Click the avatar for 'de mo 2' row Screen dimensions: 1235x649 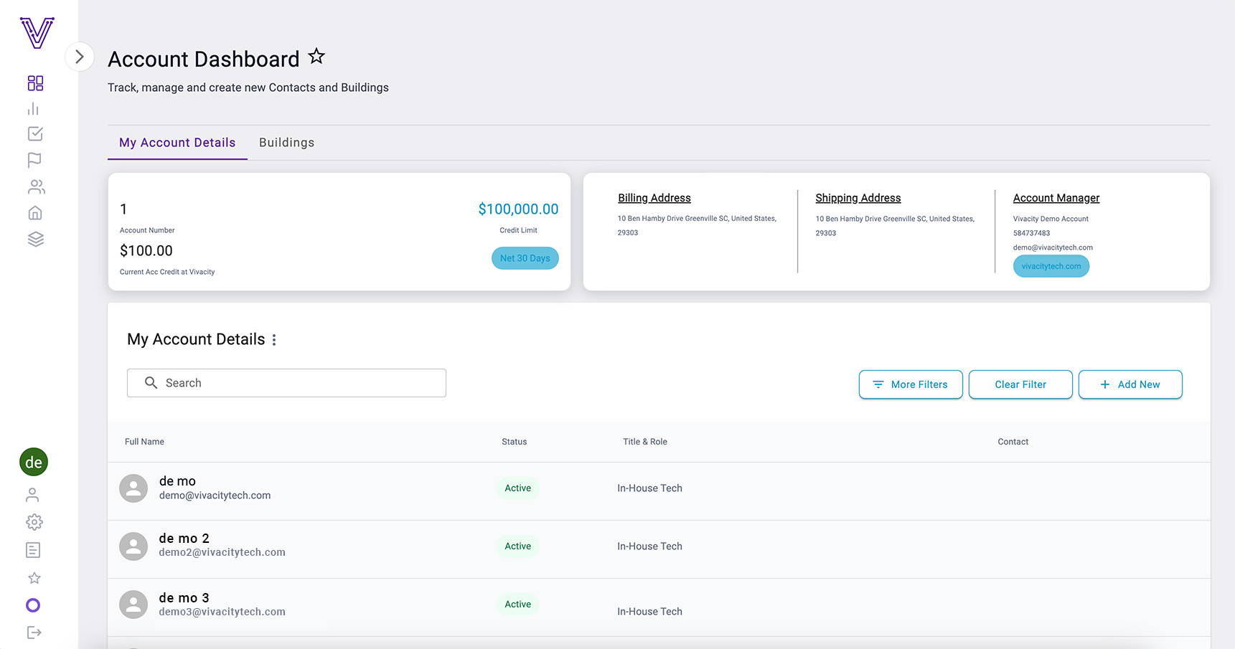[x=133, y=546]
